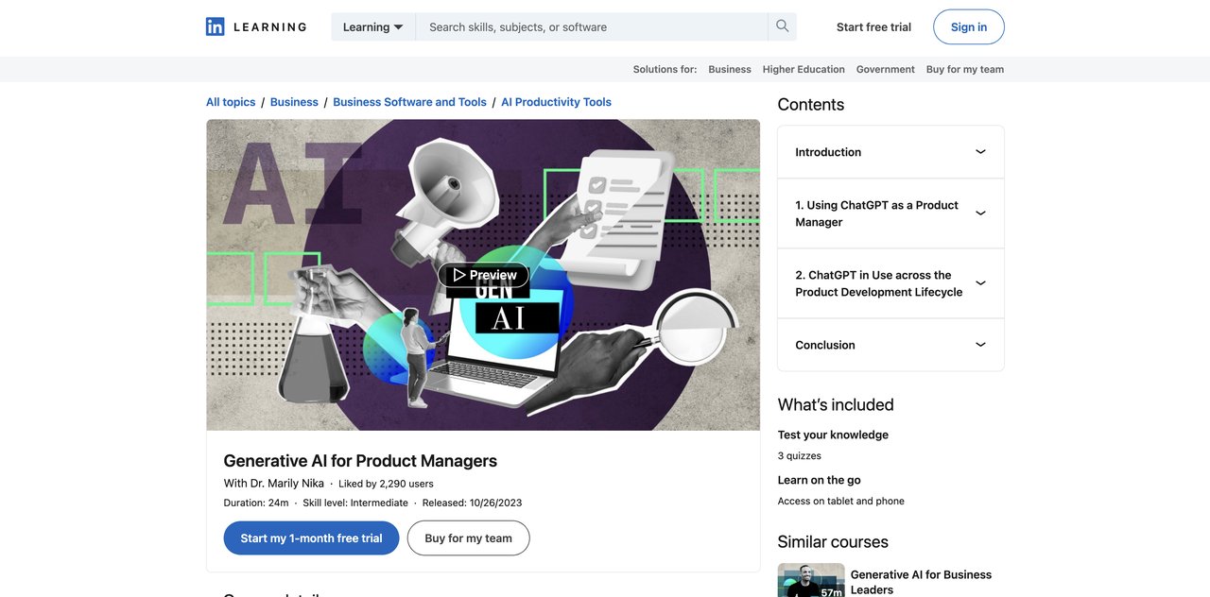Click Start my 1-month free trial button
Image resolution: width=1210 pixels, height=597 pixels.
point(311,538)
